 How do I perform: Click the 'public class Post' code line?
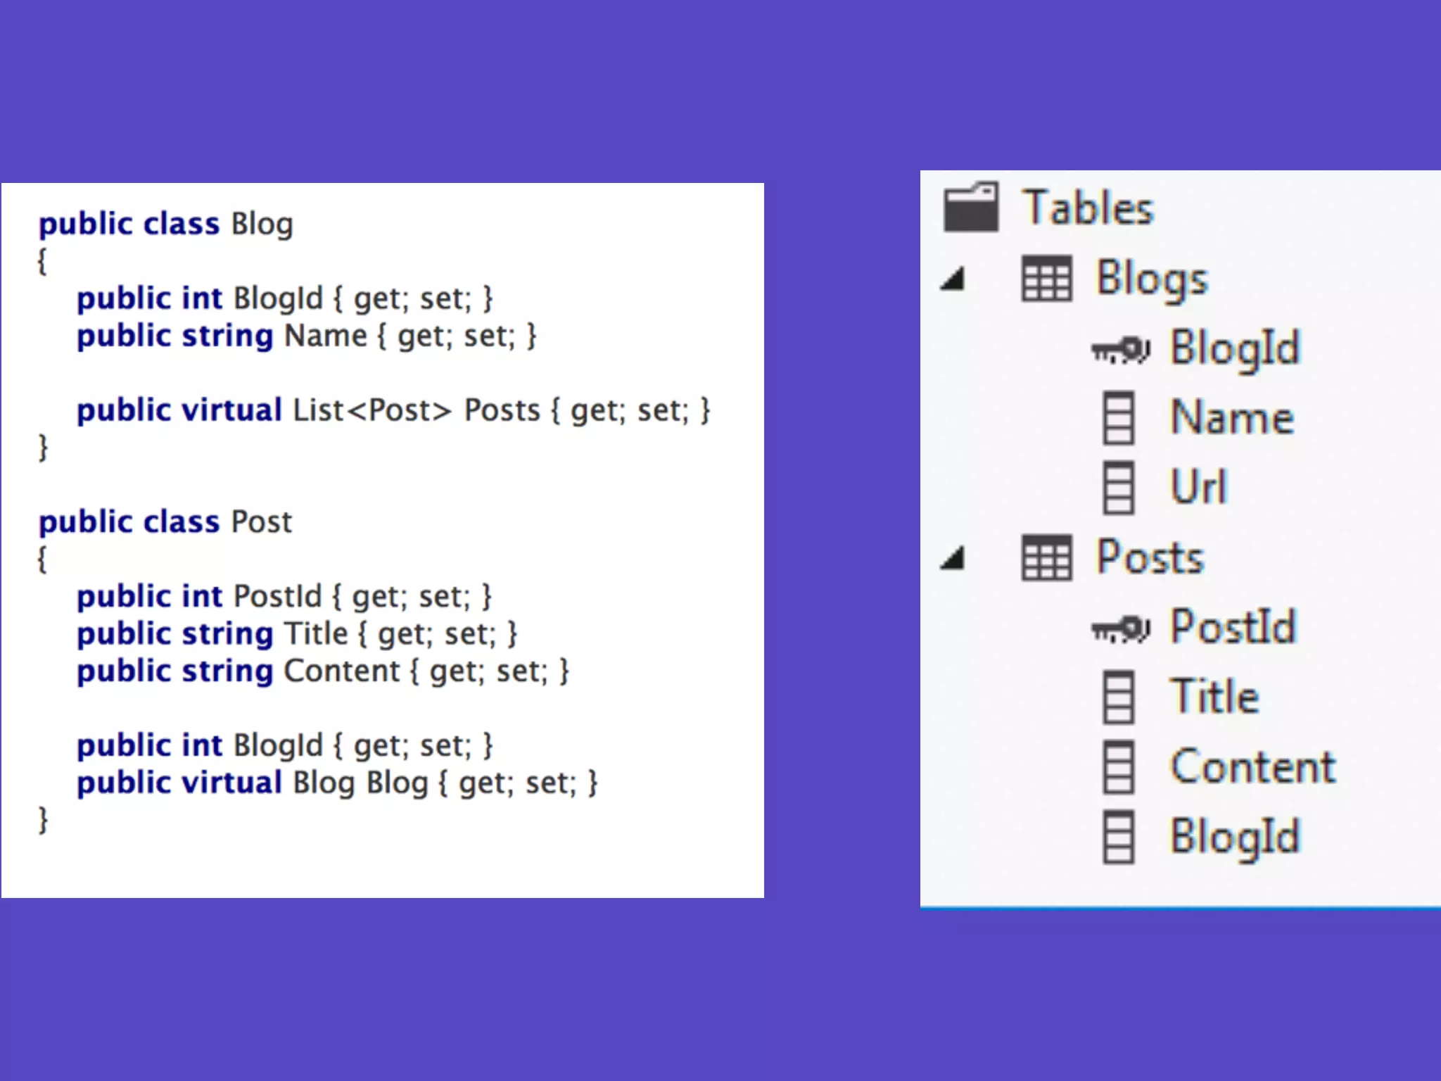pyautogui.click(x=165, y=522)
